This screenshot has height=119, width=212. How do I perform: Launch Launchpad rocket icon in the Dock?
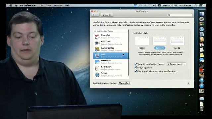click(202, 19)
